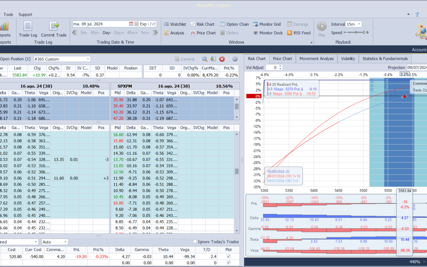This screenshot has width=427, height=267.
Task: Open the Watchlist window
Action: [x=175, y=24]
